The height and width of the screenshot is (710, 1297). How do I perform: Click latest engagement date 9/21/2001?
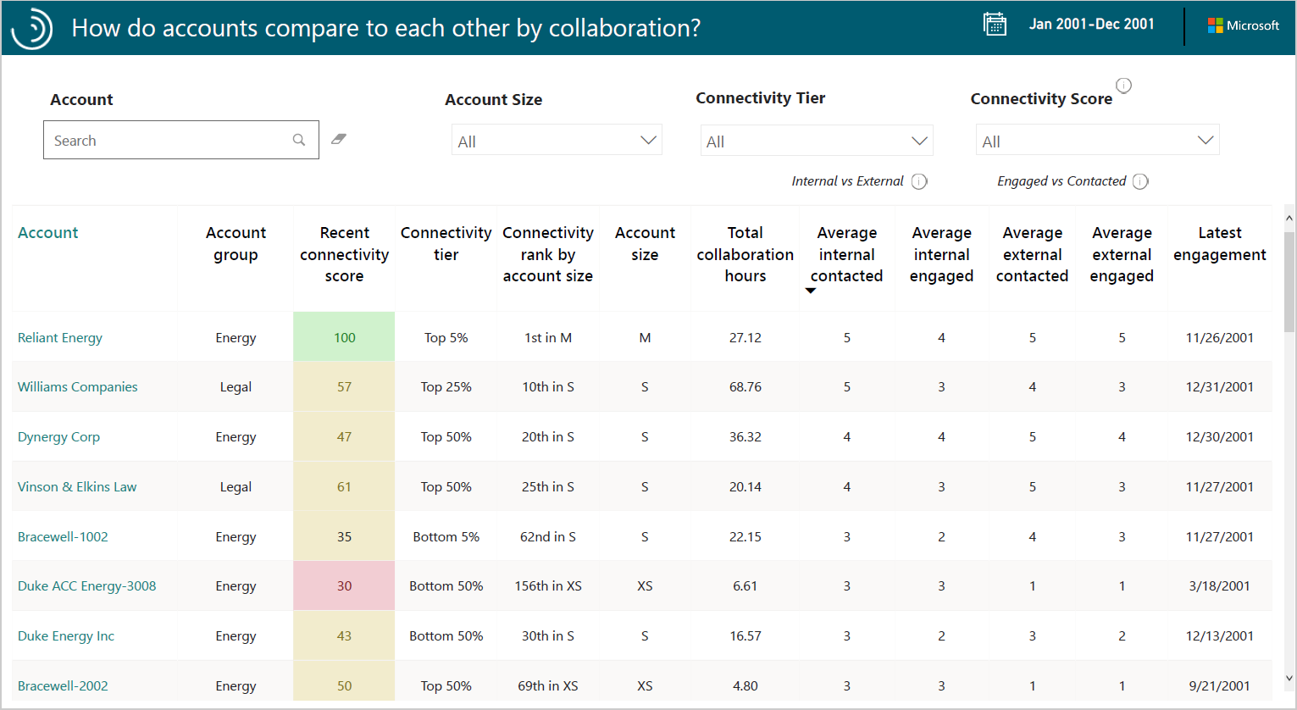click(1220, 686)
